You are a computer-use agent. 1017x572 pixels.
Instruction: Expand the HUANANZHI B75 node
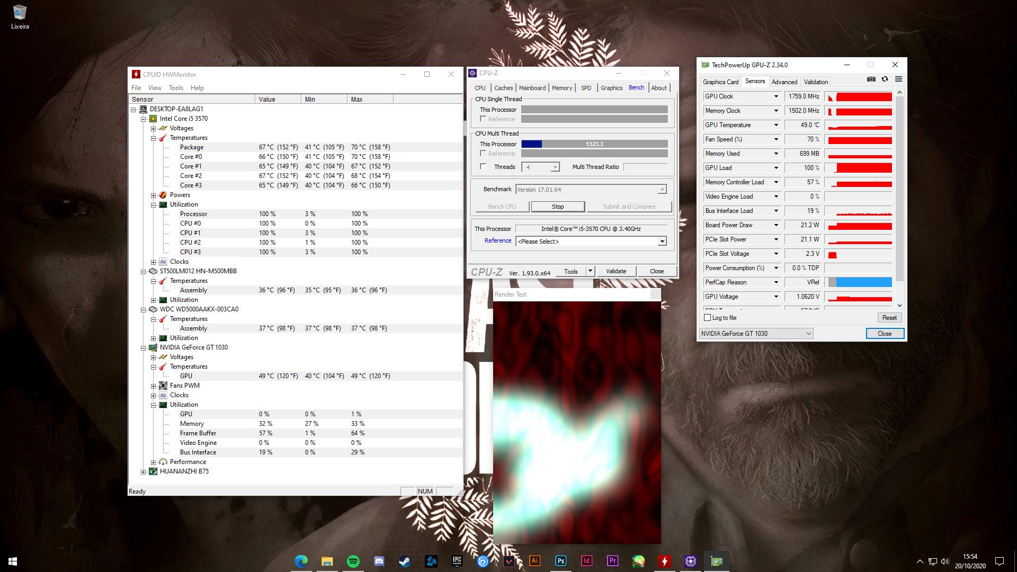point(143,472)
